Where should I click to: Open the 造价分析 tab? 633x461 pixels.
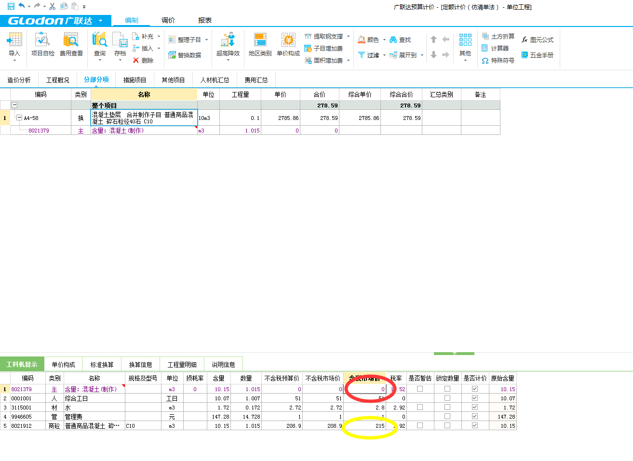[x=19, y=80]
